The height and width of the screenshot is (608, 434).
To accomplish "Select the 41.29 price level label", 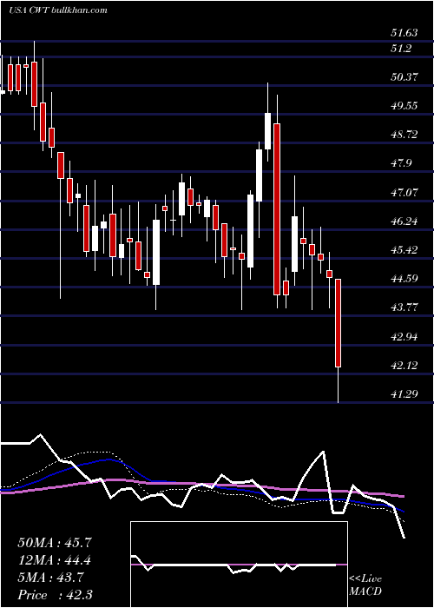I will pos(404,394).
